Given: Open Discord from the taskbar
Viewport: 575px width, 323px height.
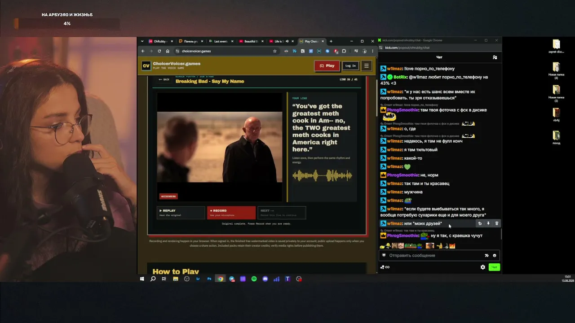Looking at the screenshot, I should [265, 279].
